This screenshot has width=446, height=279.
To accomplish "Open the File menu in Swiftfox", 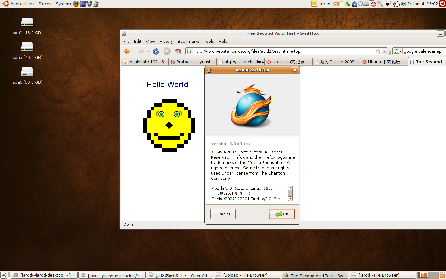I will click(126, 41).
